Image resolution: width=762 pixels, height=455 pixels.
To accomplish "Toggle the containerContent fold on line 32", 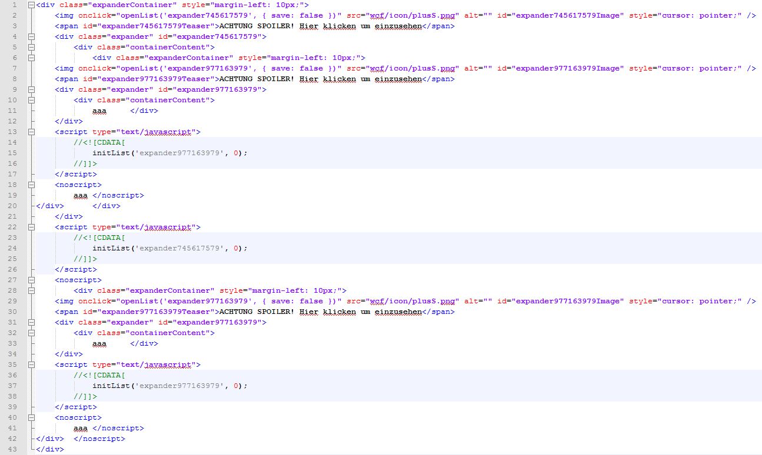I will coord(31,333).
